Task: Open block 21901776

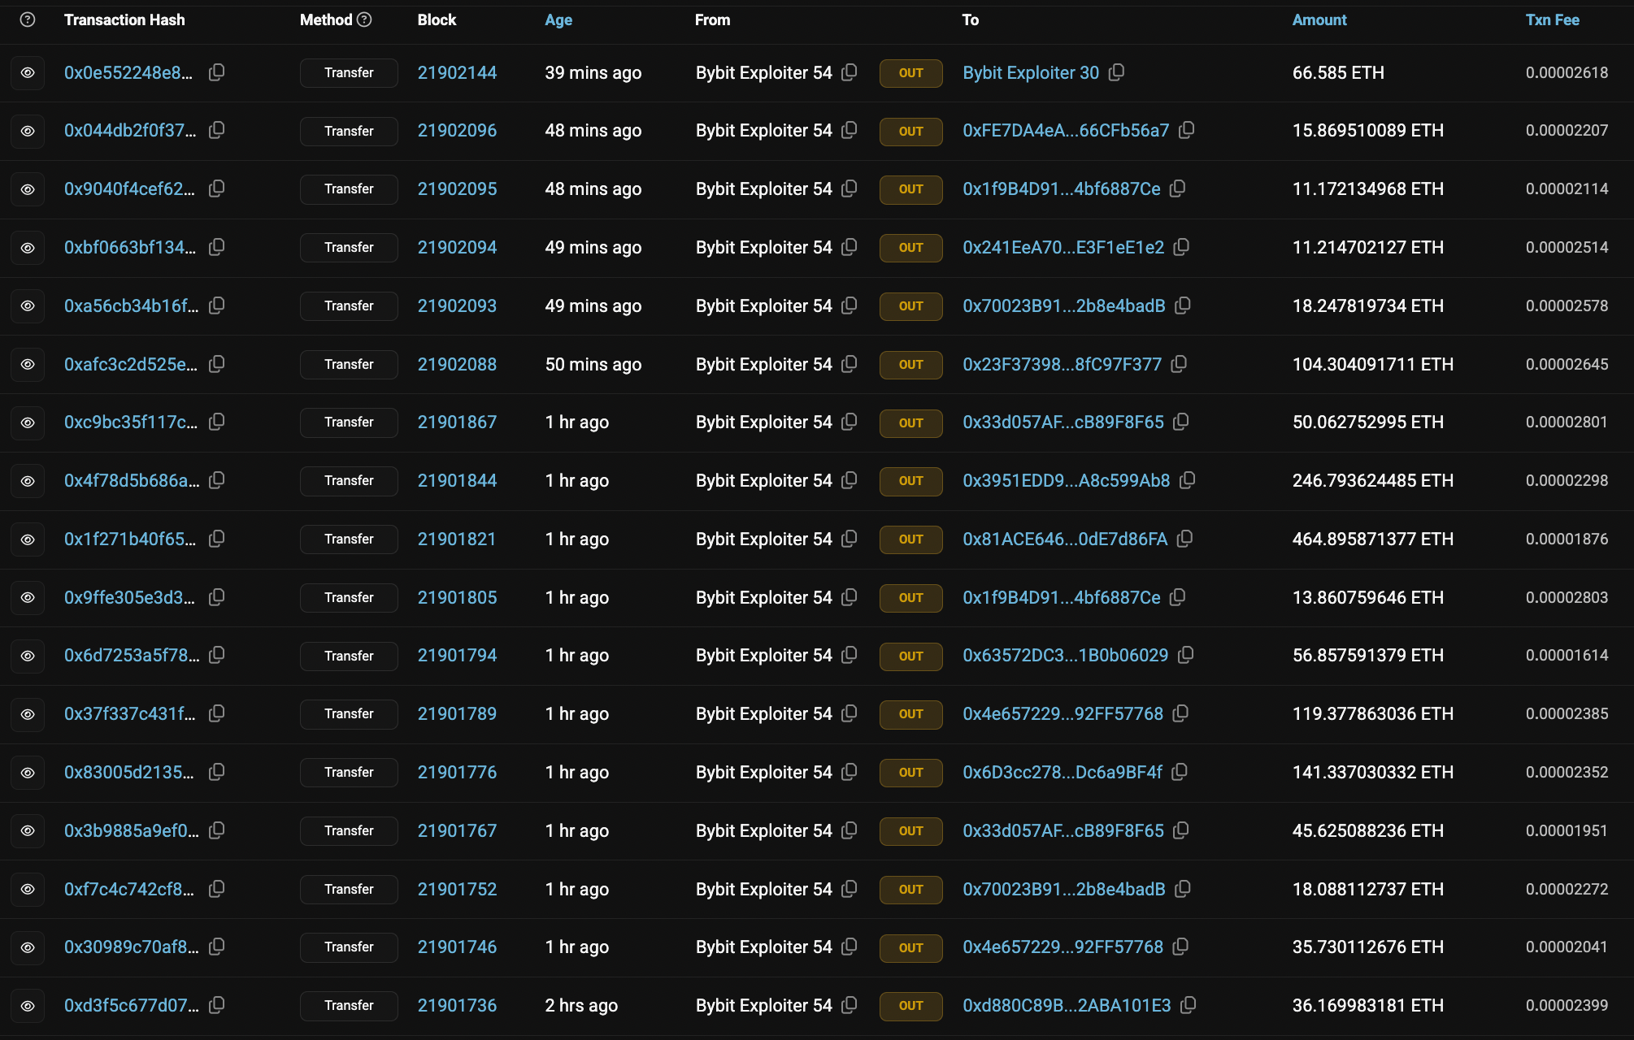Action: pyautogui.click(x=457, y=772)
